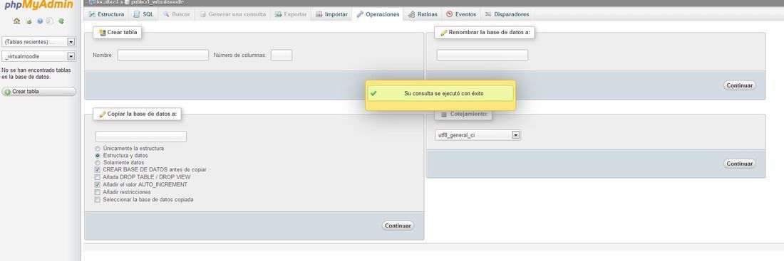The width and height of the screenshot is (784, 261).
Task: Open the _virtualmoodle database dropdown
Action: (38, 56)
